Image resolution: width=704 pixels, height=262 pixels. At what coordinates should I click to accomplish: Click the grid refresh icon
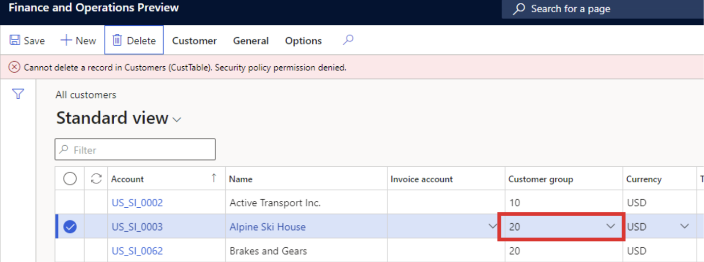tap(96, 179)
